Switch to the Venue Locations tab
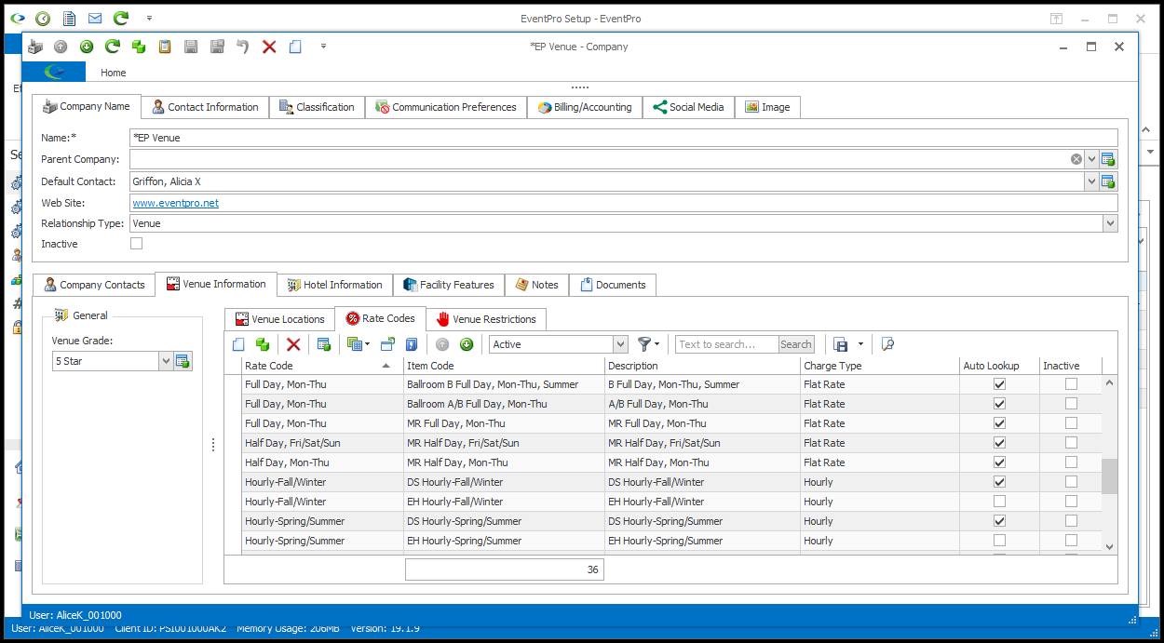The image size is (1164, 643). (280, 319)
